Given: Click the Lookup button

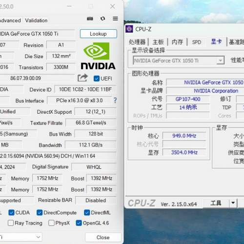Looking at the screenshot, I should (99, 34).
